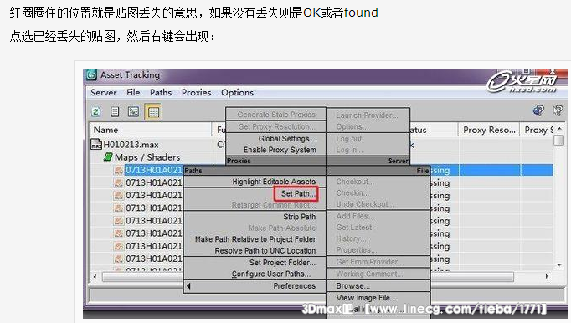Choose Highlight Editable Assets
Viewport: 571px width, 323px height.
(x=274, y=182)
